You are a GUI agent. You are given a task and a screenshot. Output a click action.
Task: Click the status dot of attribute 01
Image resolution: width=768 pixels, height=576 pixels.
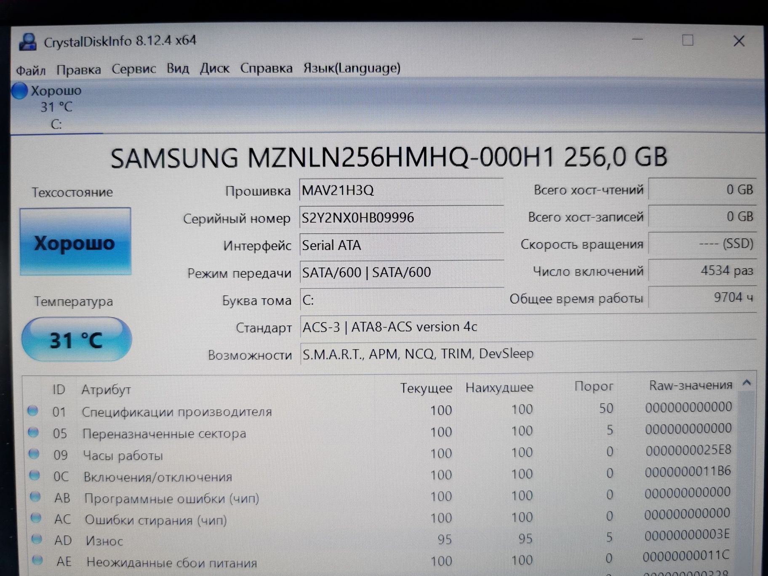click(x=33, y=410)
